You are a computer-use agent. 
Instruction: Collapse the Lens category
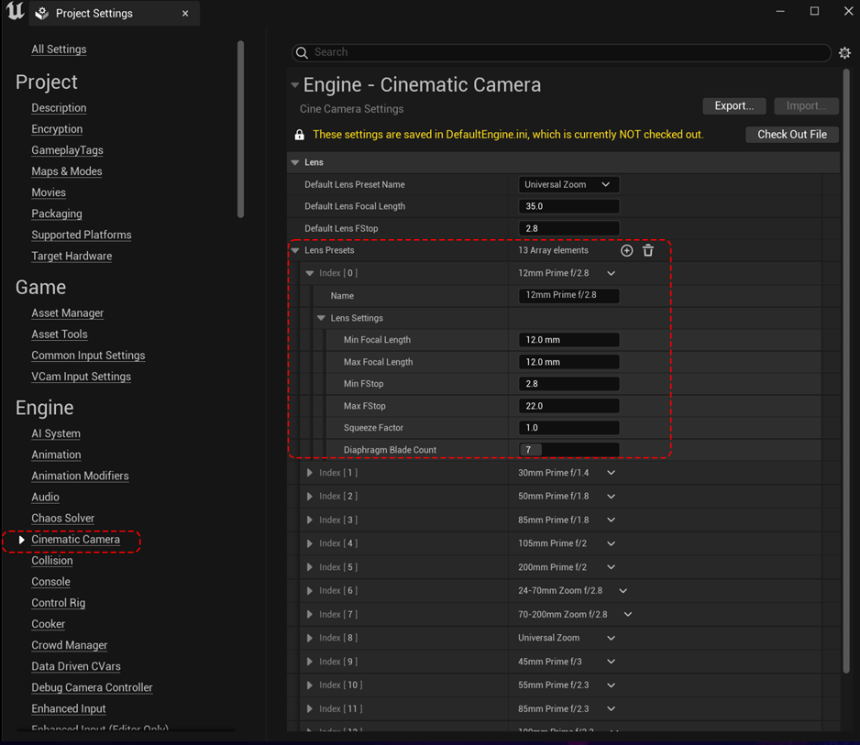(295, 162)
